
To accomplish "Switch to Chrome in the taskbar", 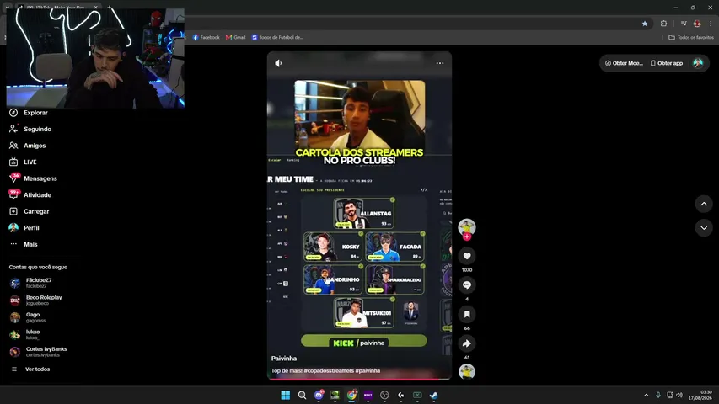I will pos(351,395).
